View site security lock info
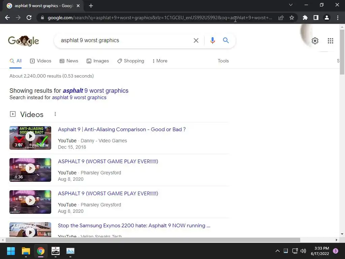 click(42, 18)
